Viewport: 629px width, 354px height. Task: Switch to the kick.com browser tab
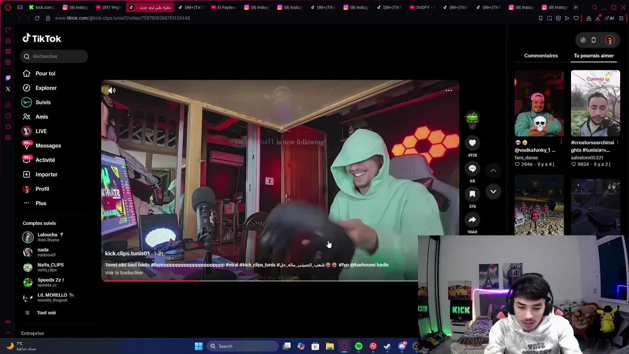pos(42,7)
